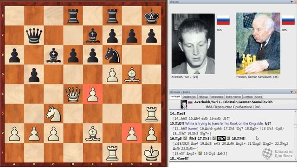The image size is (297, 167).
Task: Go to variation move 18.Qf2! in notation
Action: click(181, 143)
